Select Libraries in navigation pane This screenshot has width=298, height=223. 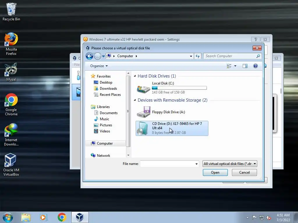pyautogui.click(x=100, y=107)
